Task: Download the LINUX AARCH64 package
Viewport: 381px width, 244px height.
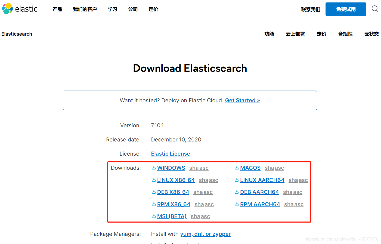Action: [x=262, y=180]
